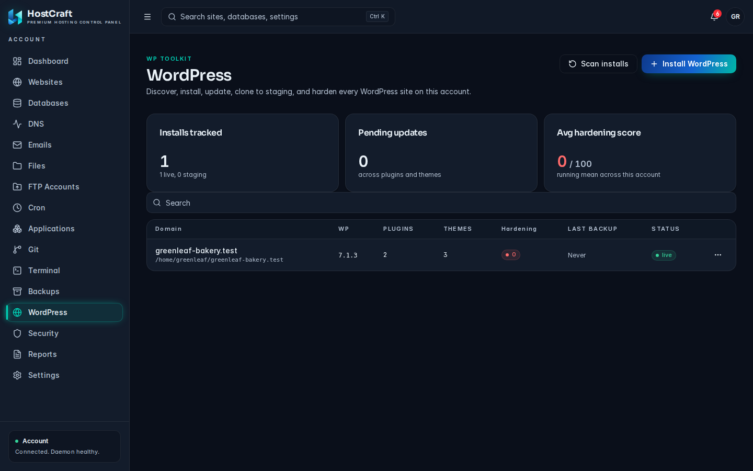This screenshot has height=471, width=753.
Task: Click the Ctrl K shortcut hint
Action: tap(377, 17)
